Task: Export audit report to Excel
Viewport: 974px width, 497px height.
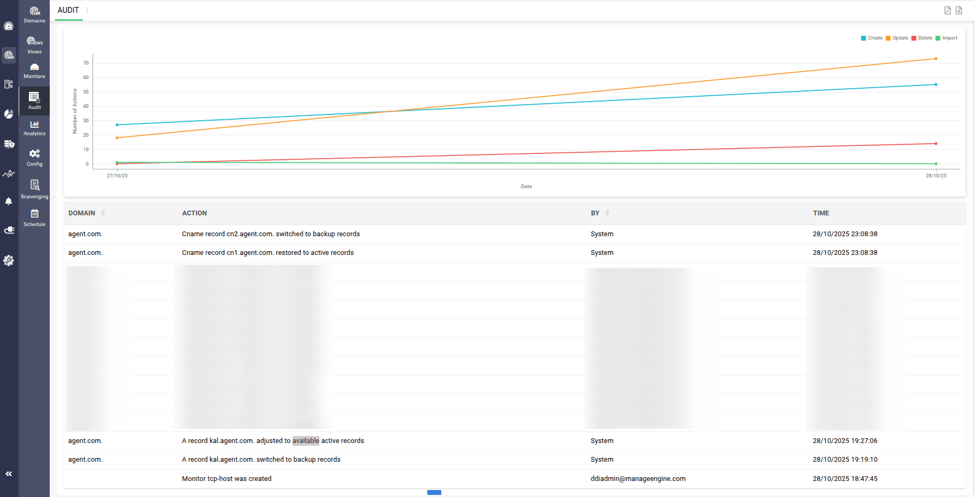Action: pos(958,10)
